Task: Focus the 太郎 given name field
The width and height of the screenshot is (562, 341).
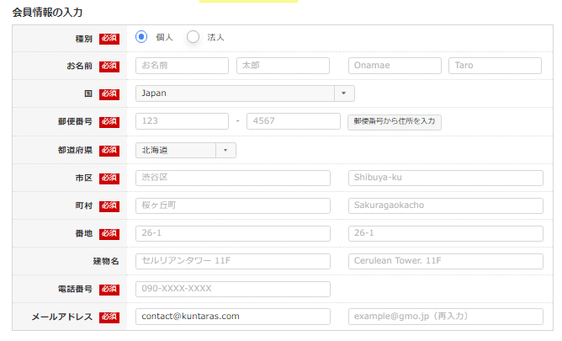Action: [x=283, y=66]
